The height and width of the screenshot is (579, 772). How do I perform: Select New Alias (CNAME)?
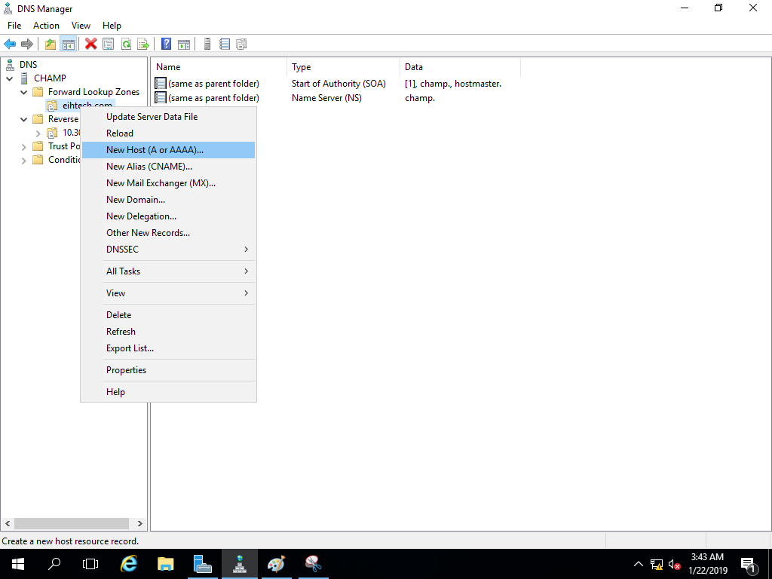coord(168,167)
